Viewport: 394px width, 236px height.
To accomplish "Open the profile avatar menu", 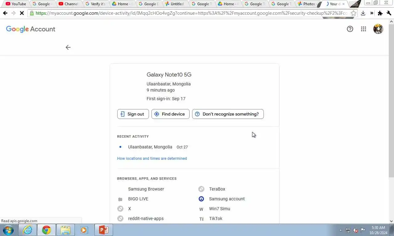I will pos(378,29).
